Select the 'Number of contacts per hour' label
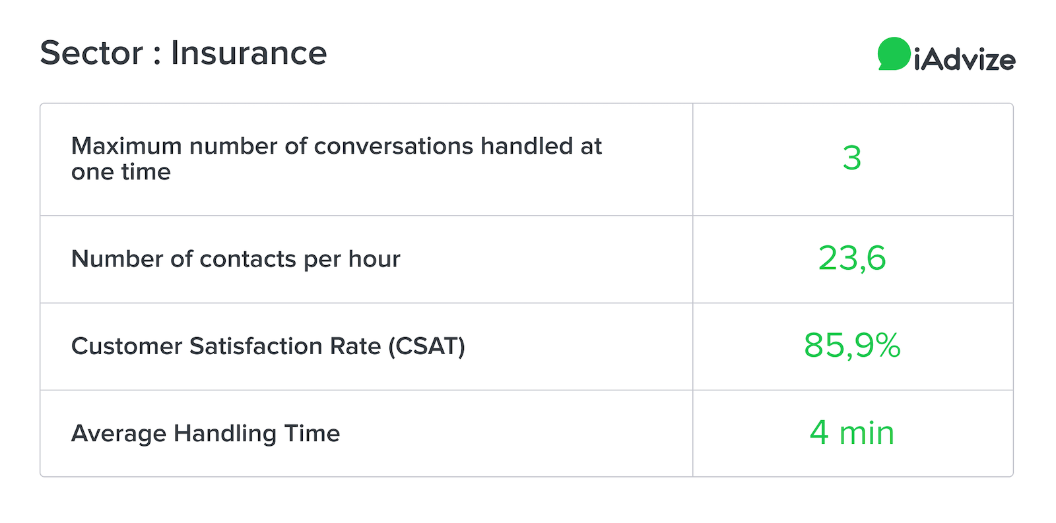The height and width of the screenshot is (523, 1056). (x=236, y=259)
